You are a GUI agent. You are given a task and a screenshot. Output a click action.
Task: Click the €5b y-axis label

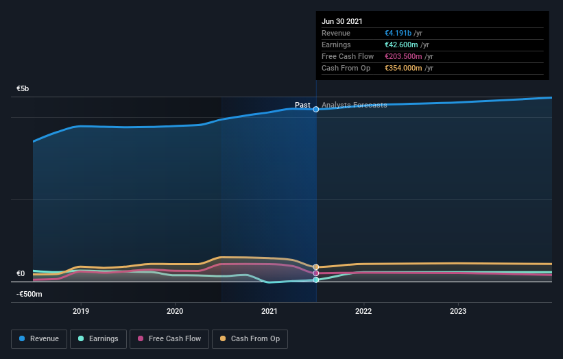pos(23,88)
